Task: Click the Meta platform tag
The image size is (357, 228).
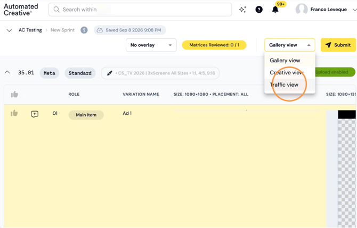Action: [x=50, y=73]
